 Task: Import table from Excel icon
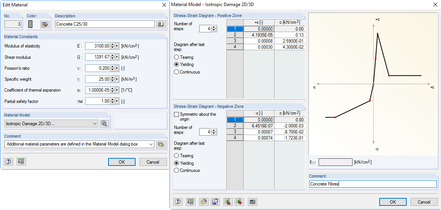coord(240,202)
